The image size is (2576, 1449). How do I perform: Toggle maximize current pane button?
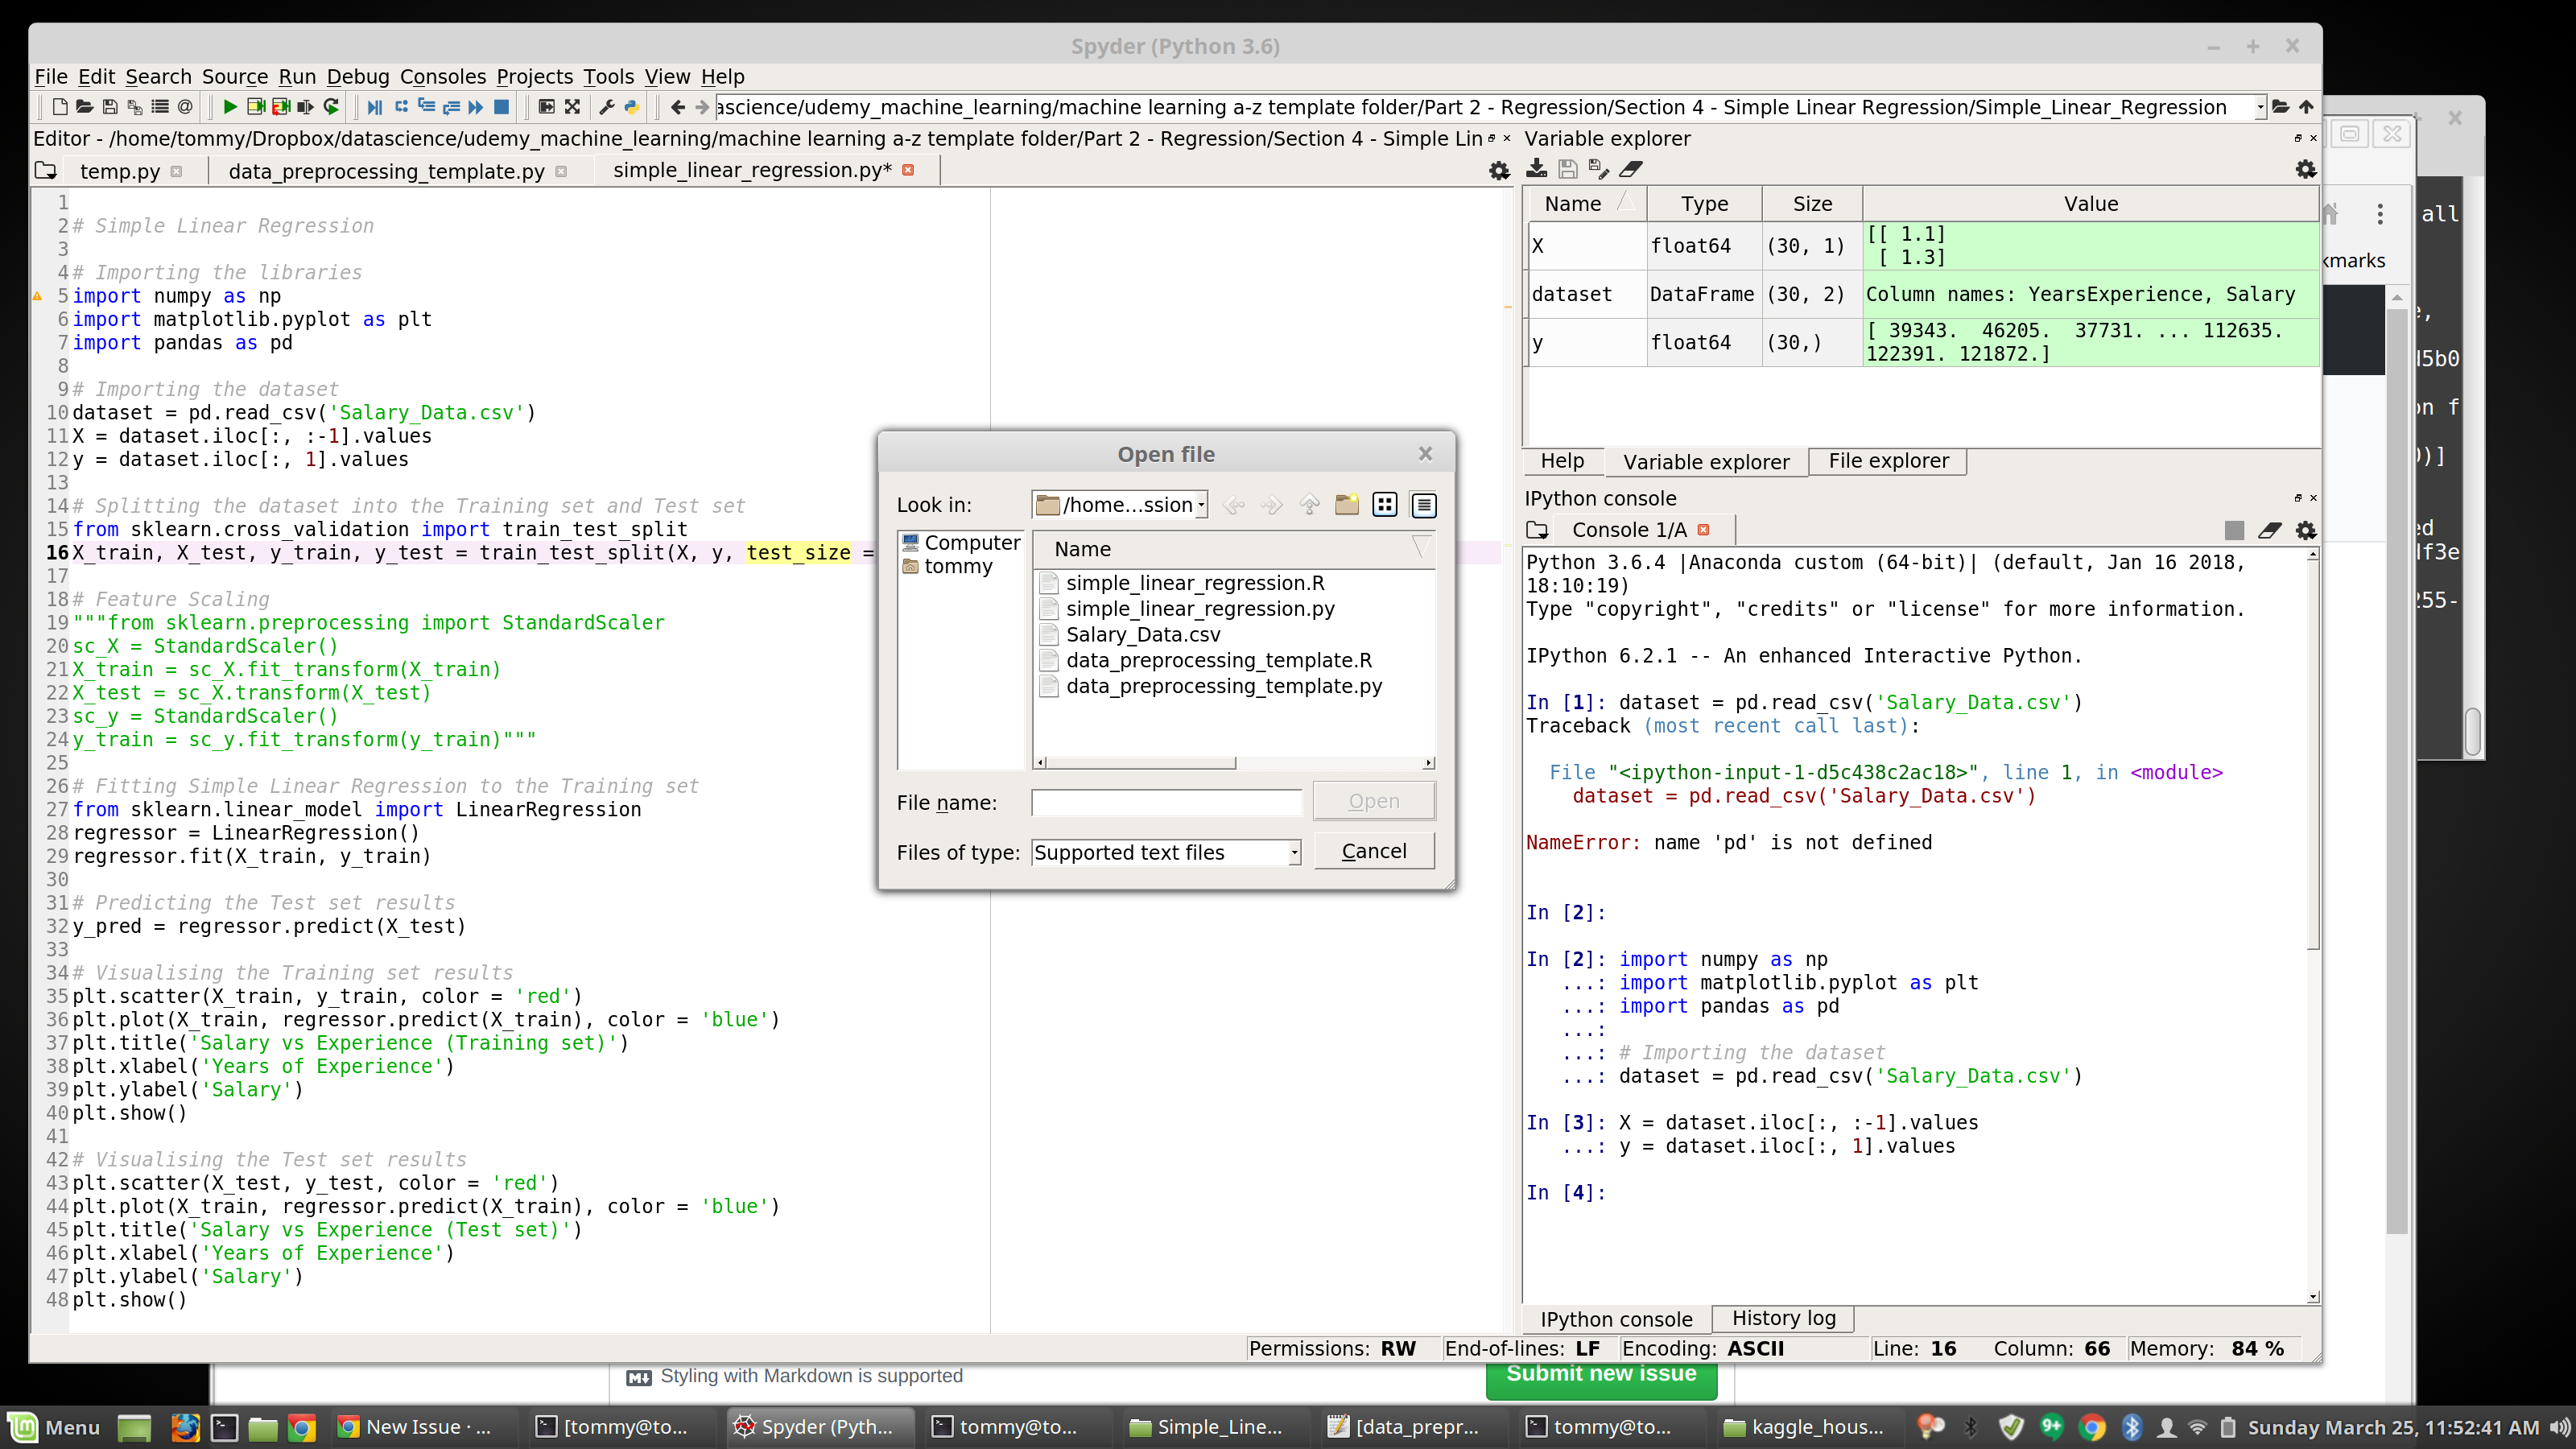546,107
